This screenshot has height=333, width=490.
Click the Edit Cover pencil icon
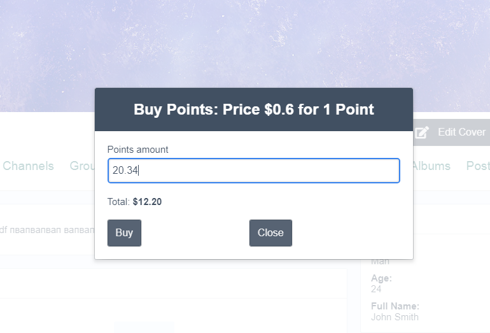422,132
